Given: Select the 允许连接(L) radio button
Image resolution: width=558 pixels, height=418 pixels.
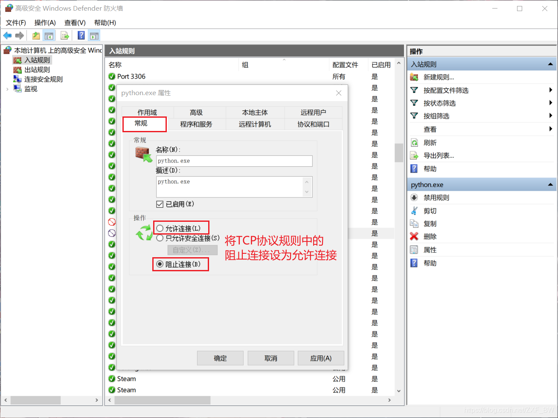Looking at the screenshot, I should click(160, 229).
